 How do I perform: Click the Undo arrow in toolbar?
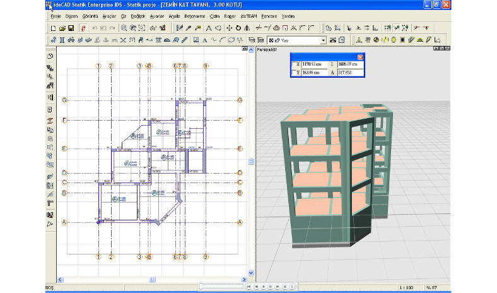pos(95,28)
